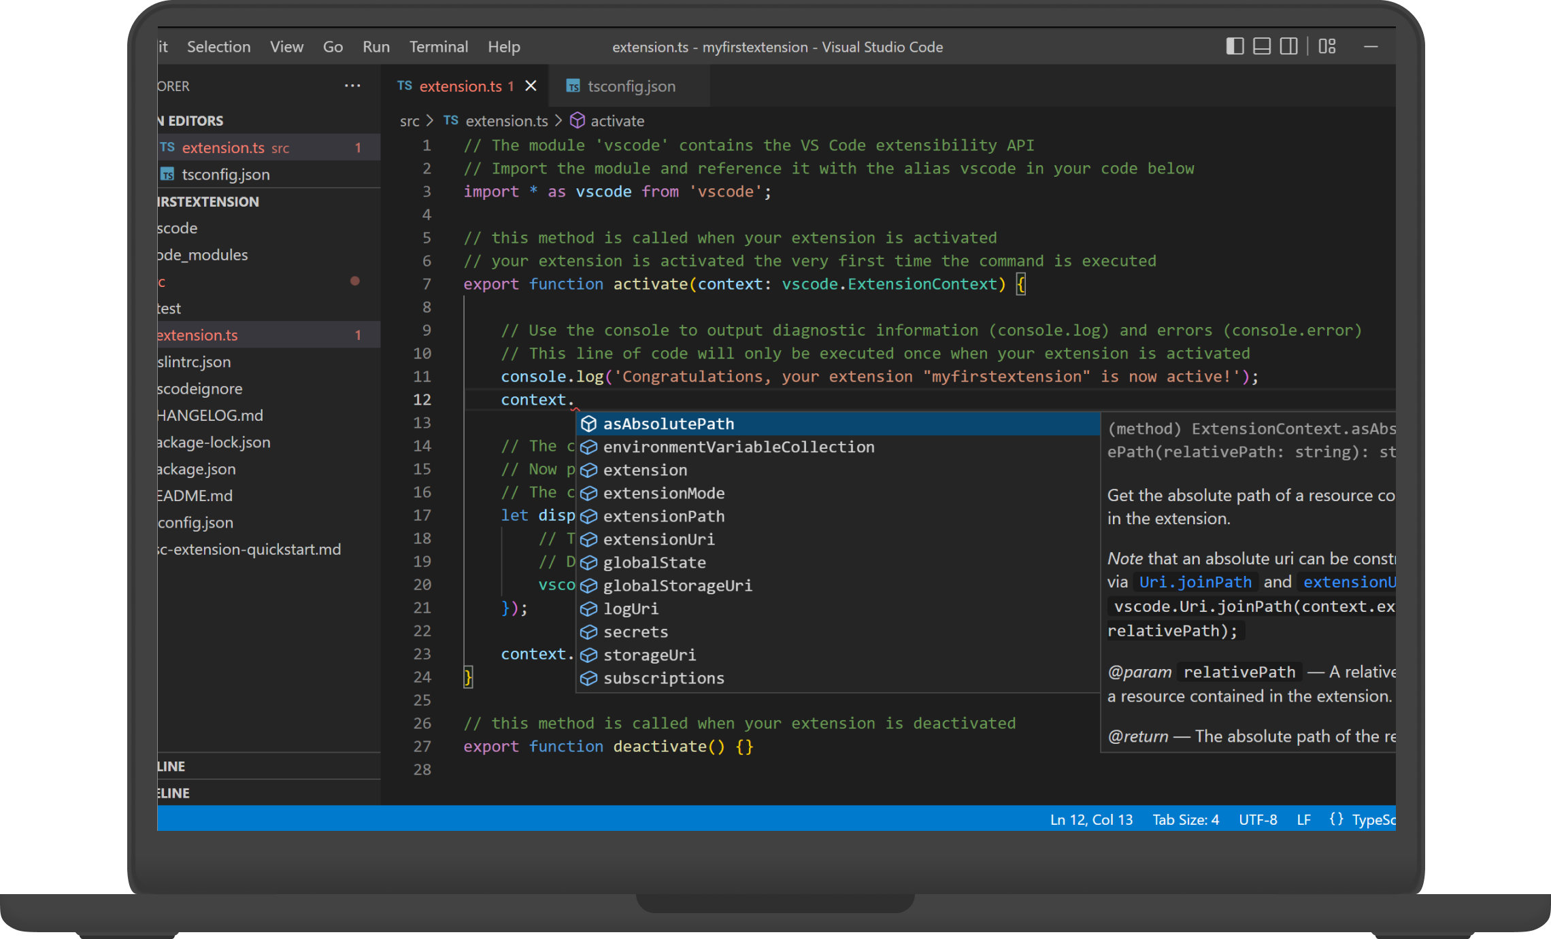Open the Terminal menu

(439, 47)
